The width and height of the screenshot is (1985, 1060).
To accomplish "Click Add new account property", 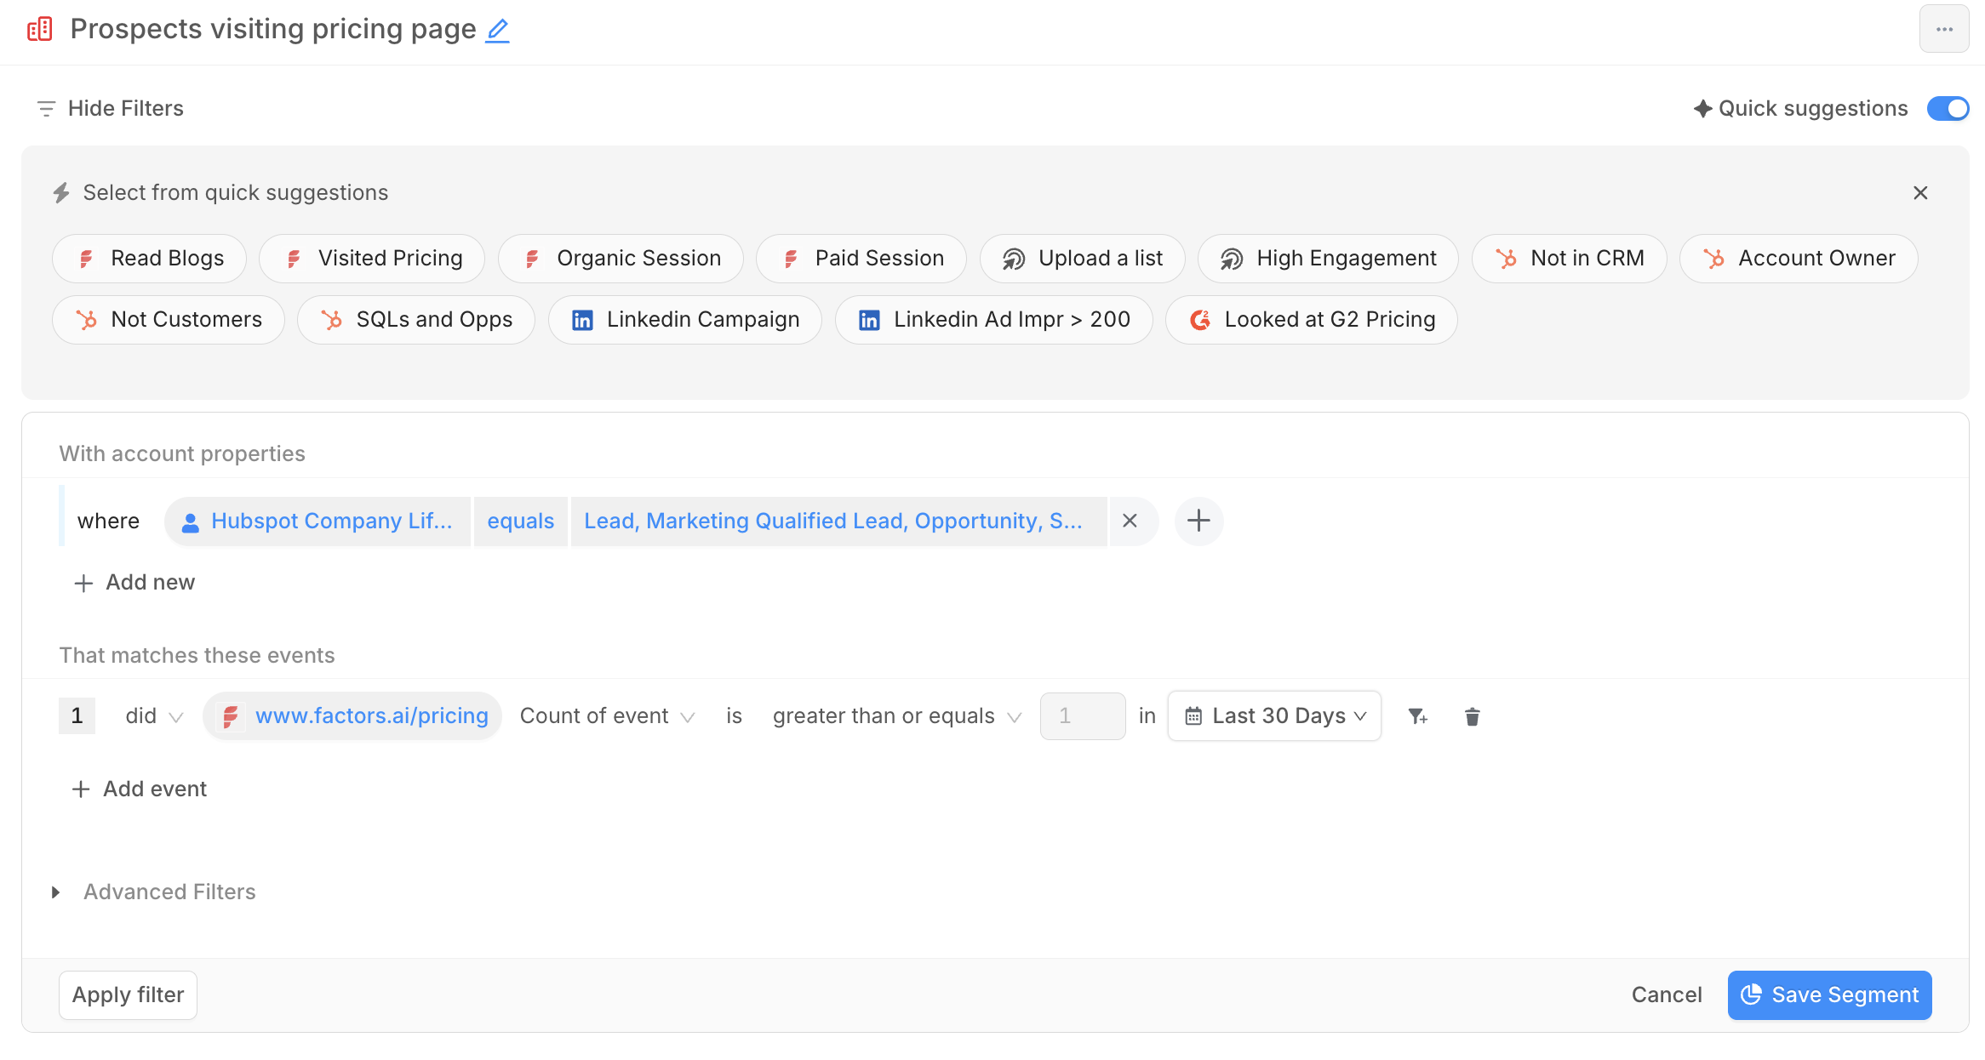I will click(134, 583).
